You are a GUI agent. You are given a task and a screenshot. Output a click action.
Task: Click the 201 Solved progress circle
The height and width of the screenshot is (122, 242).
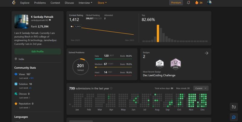click(x=80, y=67)
